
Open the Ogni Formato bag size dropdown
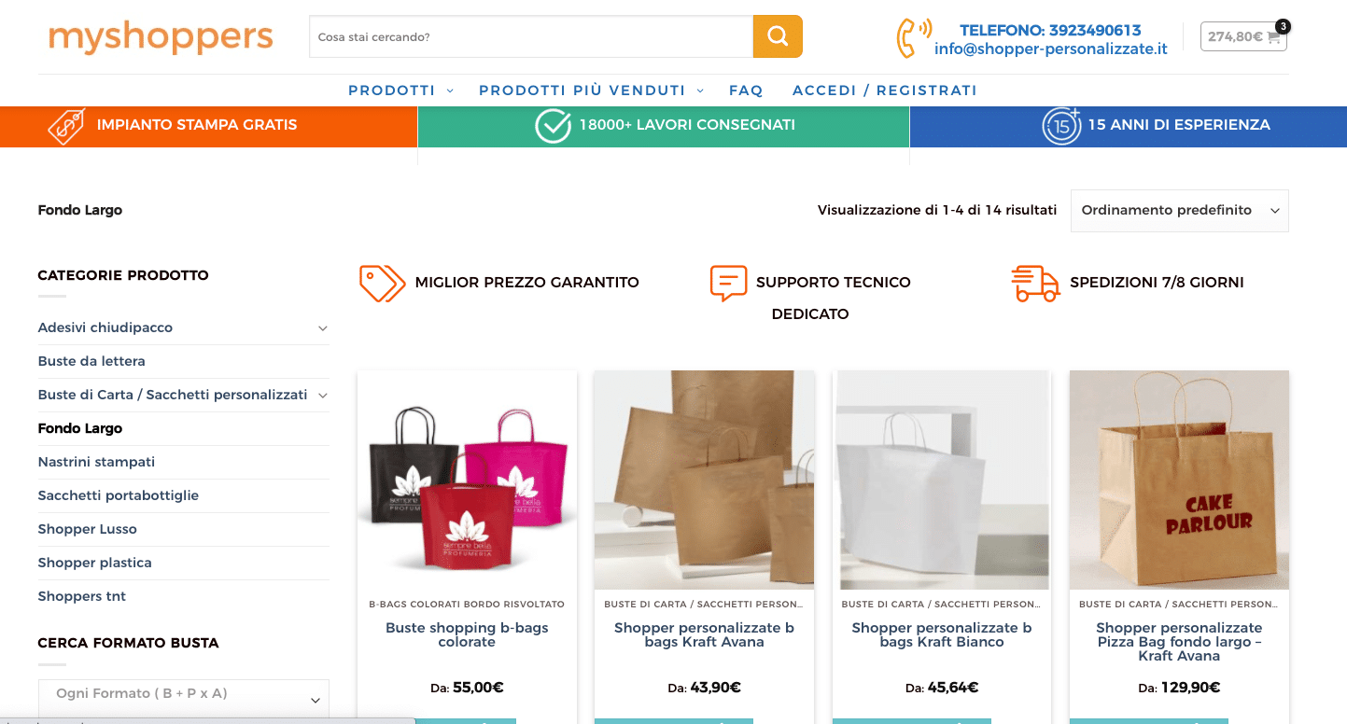pos(184,695)
